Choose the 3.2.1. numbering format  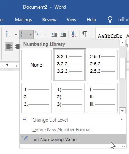click(x=69, y=65)
